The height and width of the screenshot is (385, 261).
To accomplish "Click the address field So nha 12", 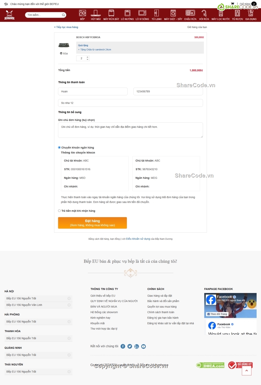I will [130, 103].
